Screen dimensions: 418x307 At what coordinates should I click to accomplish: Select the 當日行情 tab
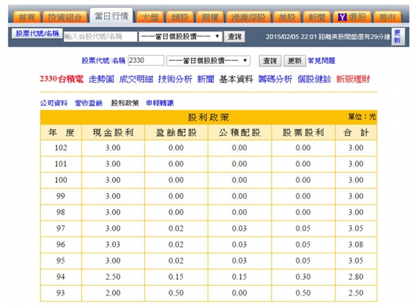pos(111,16)
